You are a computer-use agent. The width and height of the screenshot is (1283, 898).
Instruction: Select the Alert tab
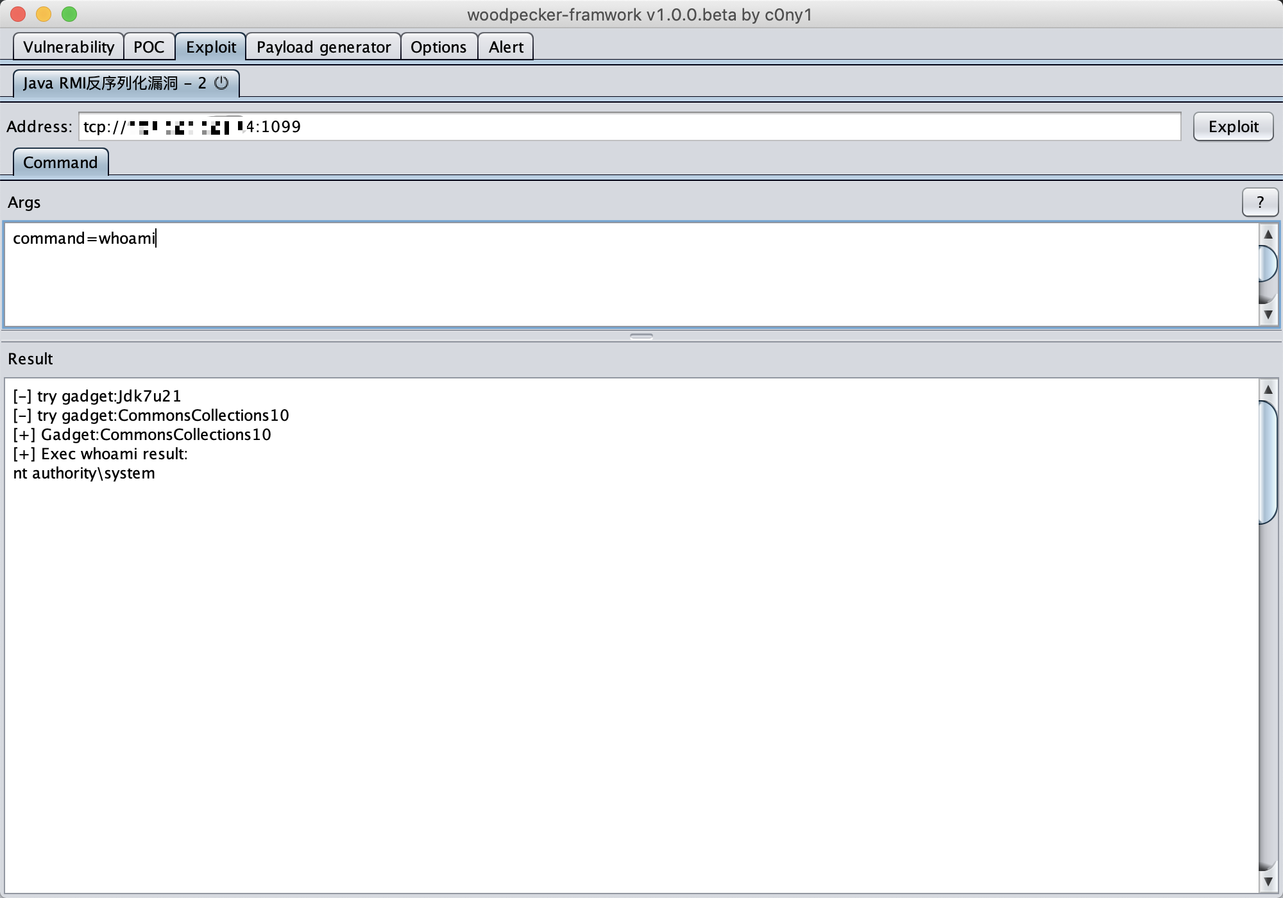[506, 47]
